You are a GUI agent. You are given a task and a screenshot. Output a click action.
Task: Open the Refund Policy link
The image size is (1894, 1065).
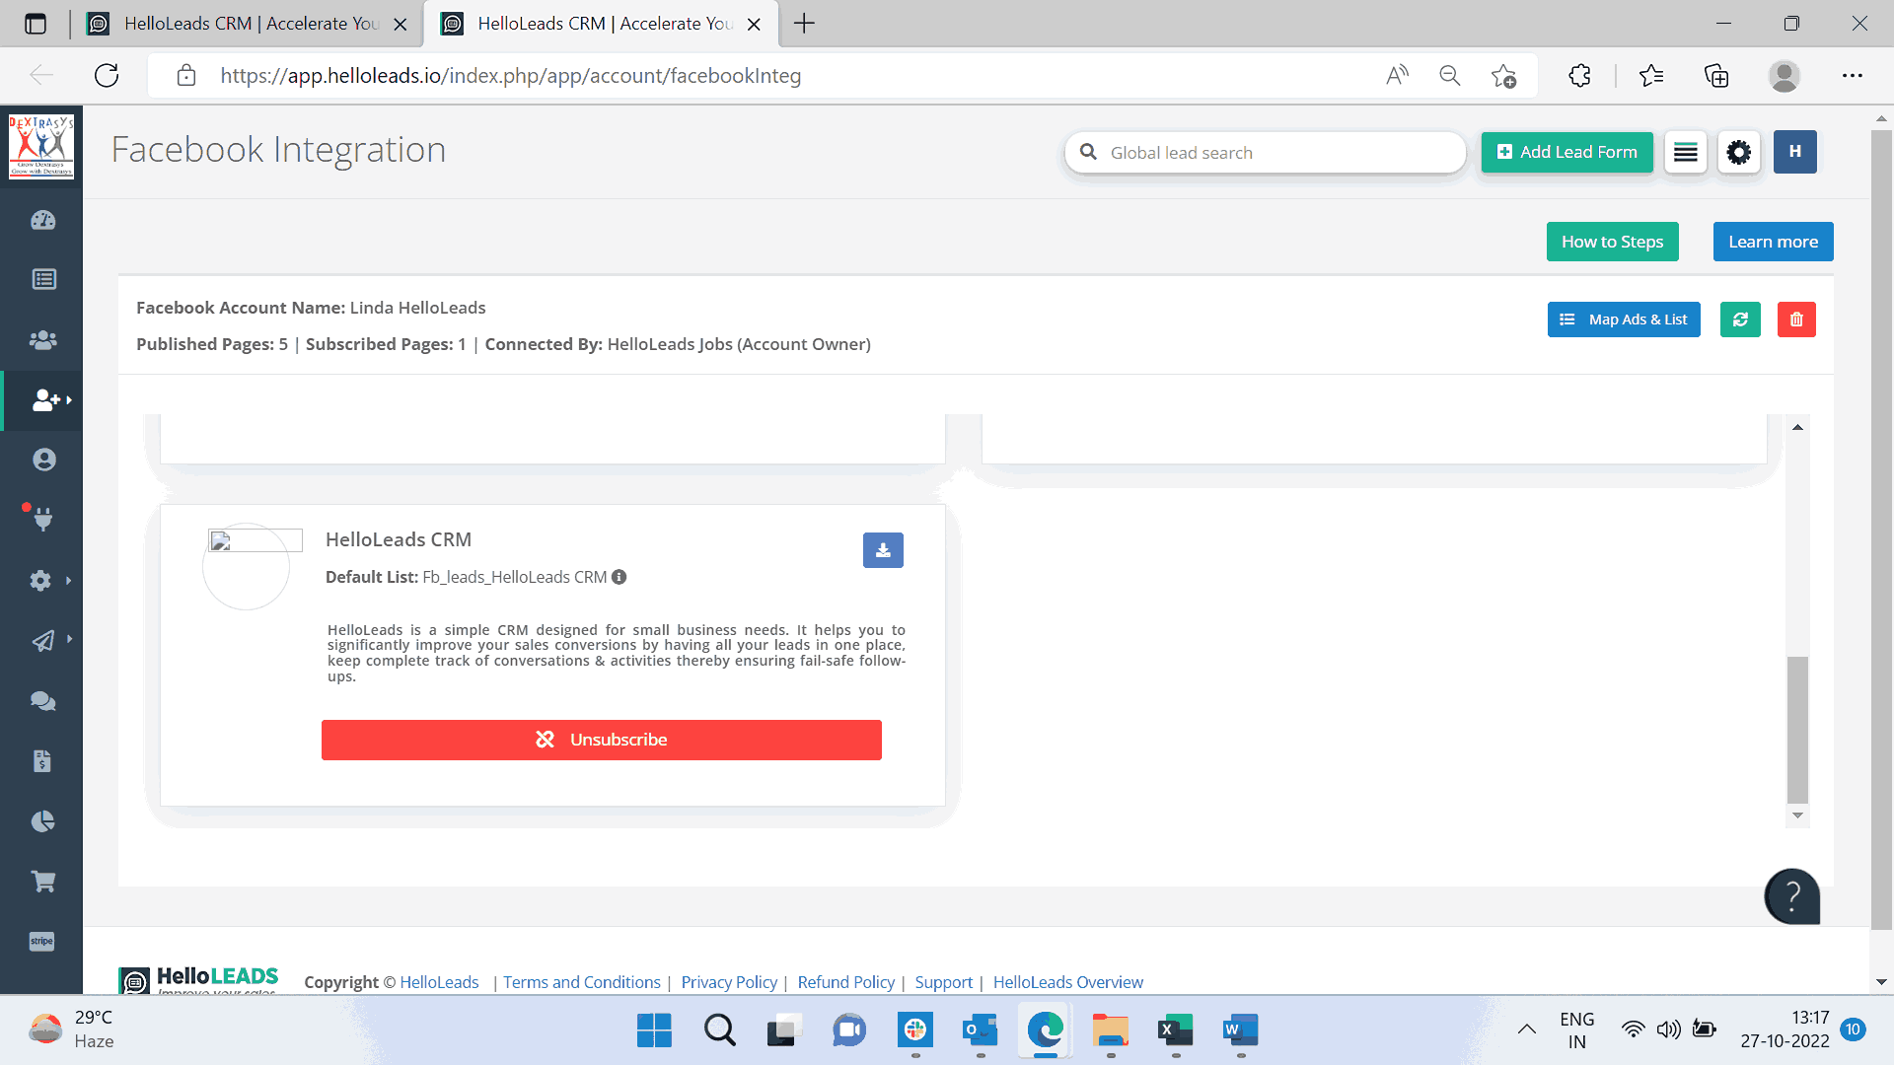pos(846,982)
